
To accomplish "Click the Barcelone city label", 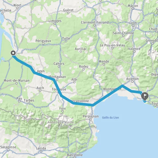I will coord(75,155).
